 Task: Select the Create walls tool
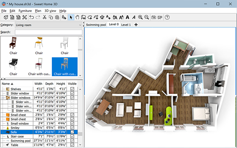point(83,17)
